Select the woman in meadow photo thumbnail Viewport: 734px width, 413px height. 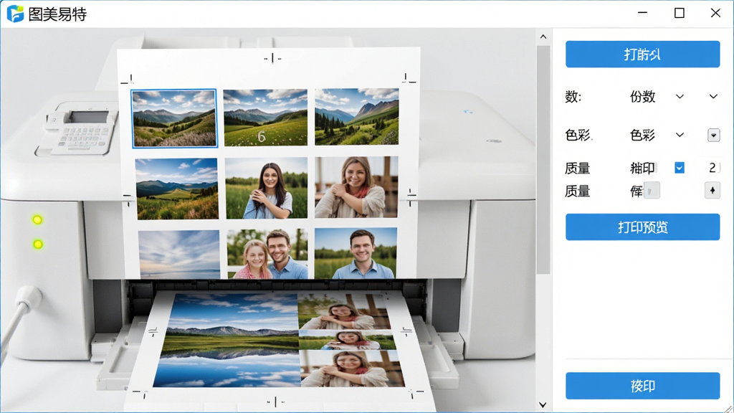tap(267, 188)
